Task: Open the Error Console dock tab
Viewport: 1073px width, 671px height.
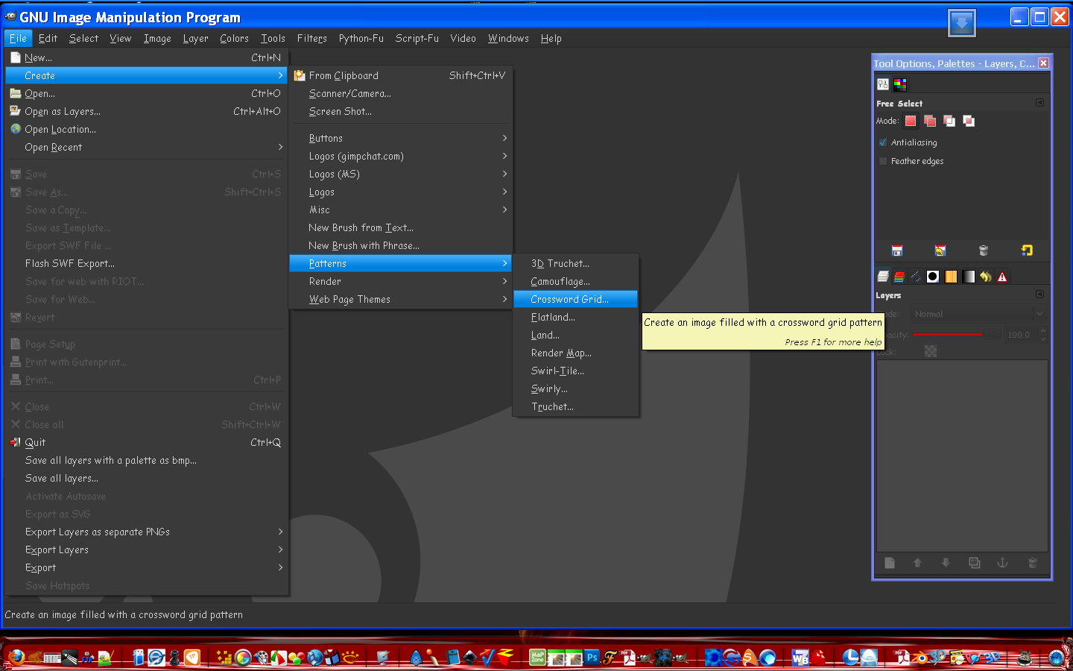Action: click(x=1002, y=277)
